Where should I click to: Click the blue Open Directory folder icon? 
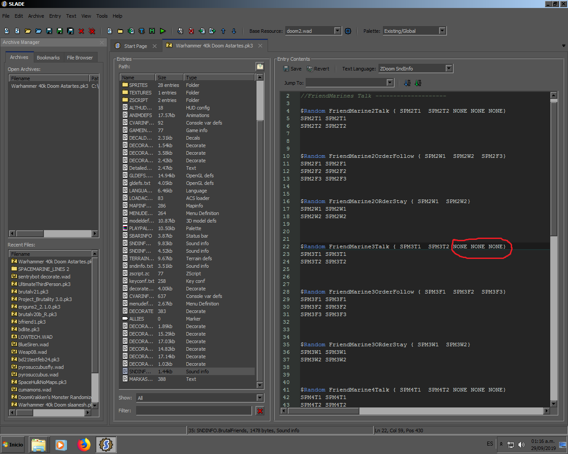point(39,31)
